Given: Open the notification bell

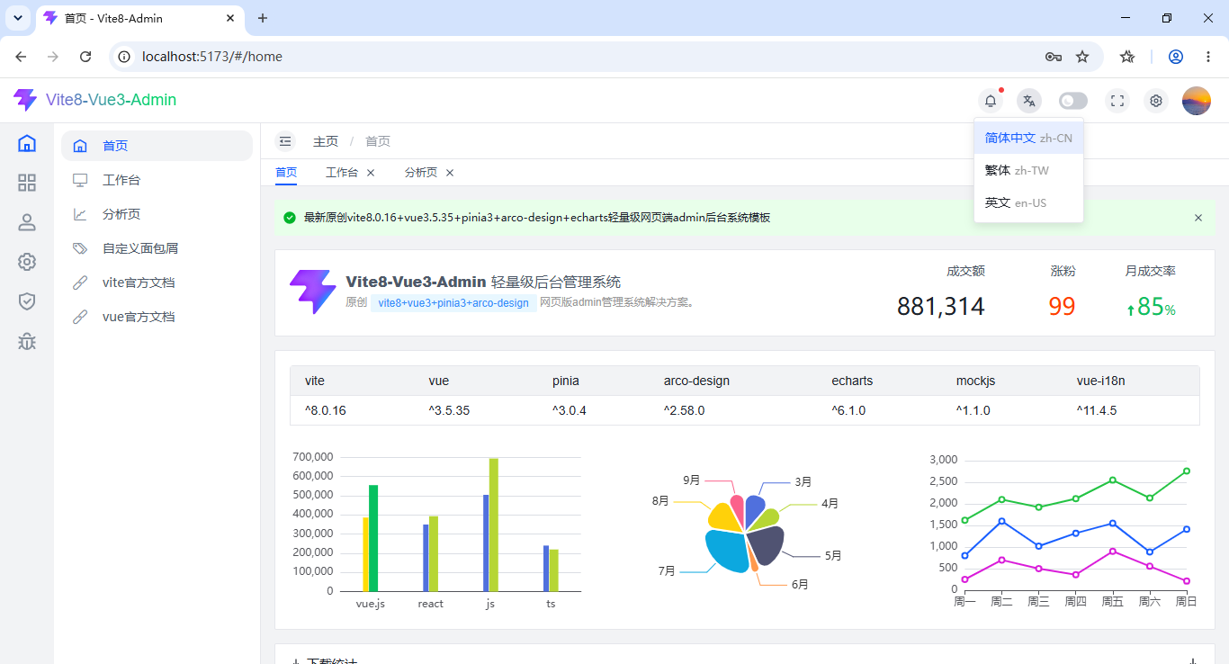Looking at the screenshot, I should 991,101.
